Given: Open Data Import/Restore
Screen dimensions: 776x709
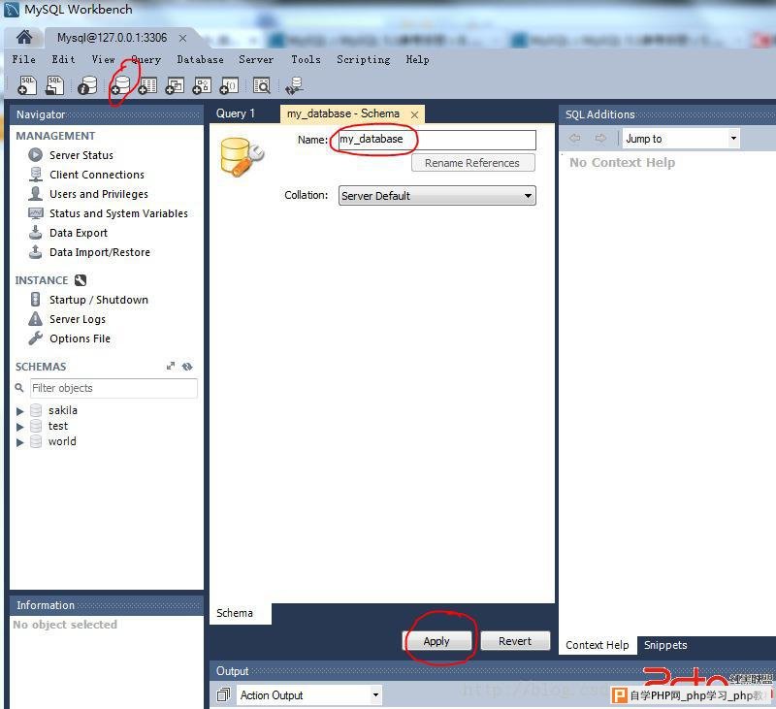Looking at the screenshot, I should [89, 252].
